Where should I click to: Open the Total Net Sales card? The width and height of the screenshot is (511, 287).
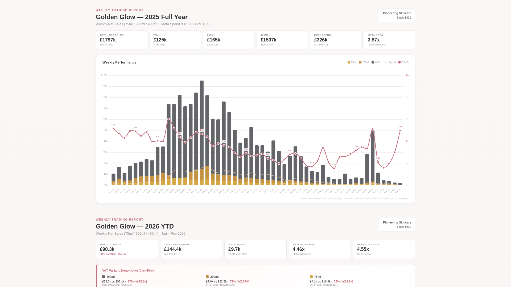121,40
